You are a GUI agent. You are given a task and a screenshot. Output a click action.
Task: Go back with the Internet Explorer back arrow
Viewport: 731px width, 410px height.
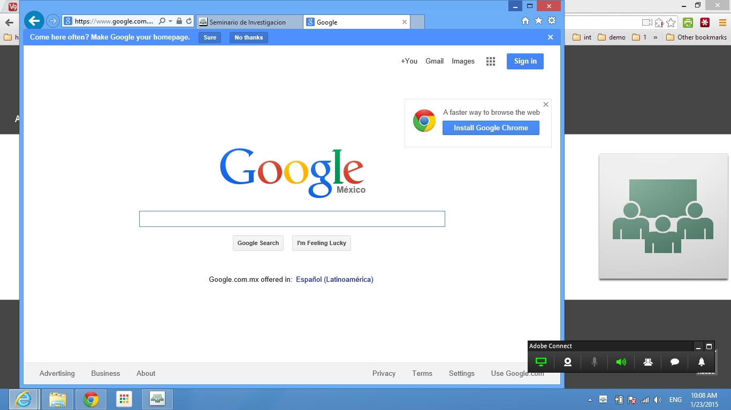34,21
